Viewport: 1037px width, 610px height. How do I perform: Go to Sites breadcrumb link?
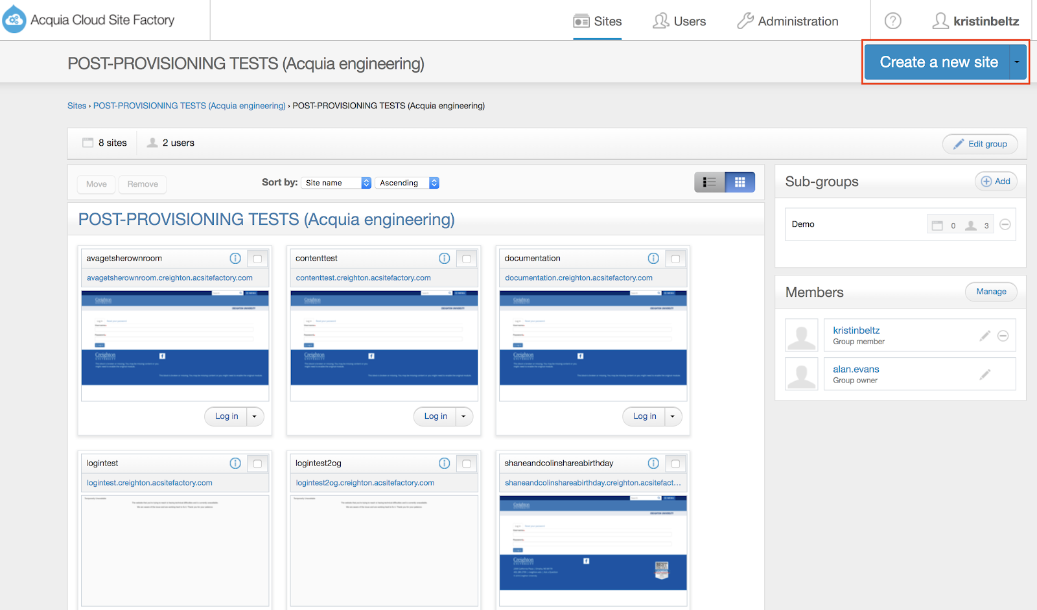(76, 106)
